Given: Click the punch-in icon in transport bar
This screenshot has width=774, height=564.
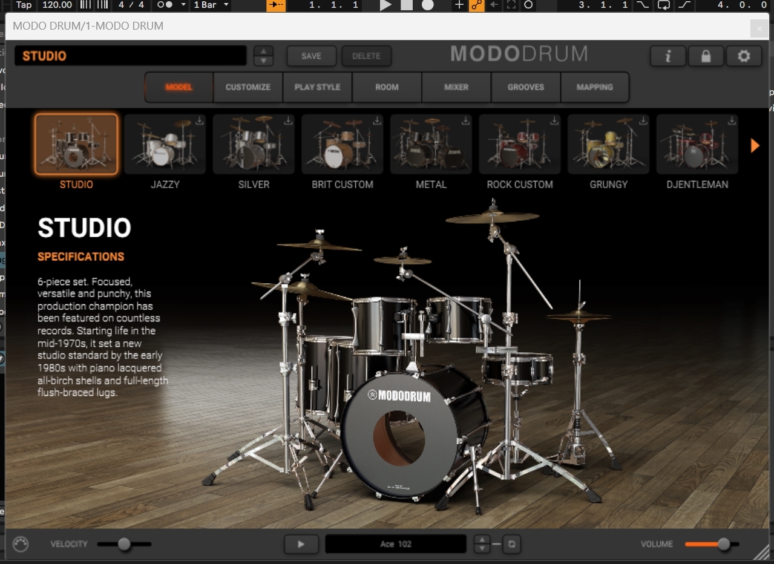Looking at the screenshot, I should (643, 5).
